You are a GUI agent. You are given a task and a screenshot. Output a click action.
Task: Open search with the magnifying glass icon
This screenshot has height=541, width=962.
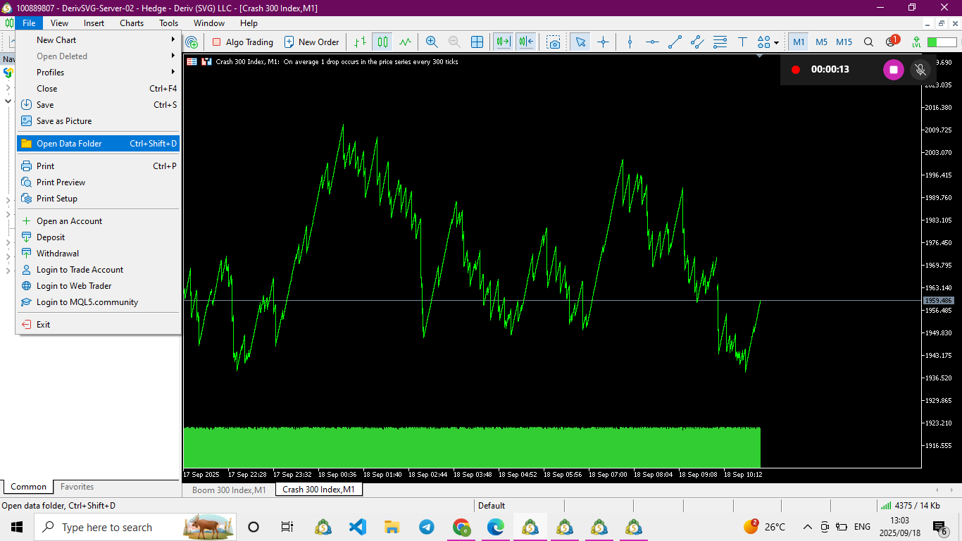click(868, 42)
